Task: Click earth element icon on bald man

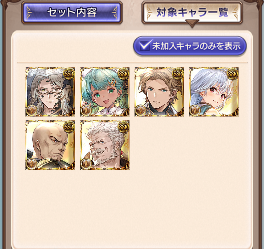Action: [31, 164]
